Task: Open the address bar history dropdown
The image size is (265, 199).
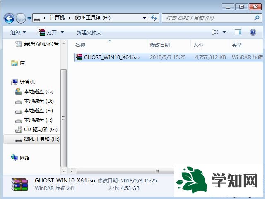Action: coord(145,18)
